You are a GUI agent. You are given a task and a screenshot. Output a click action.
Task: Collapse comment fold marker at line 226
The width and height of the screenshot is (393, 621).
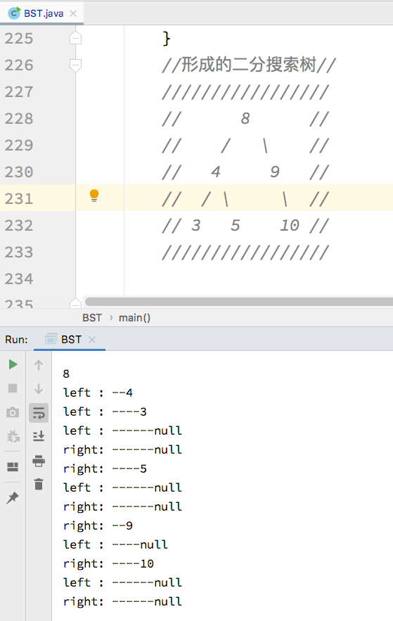coord(76,65)
